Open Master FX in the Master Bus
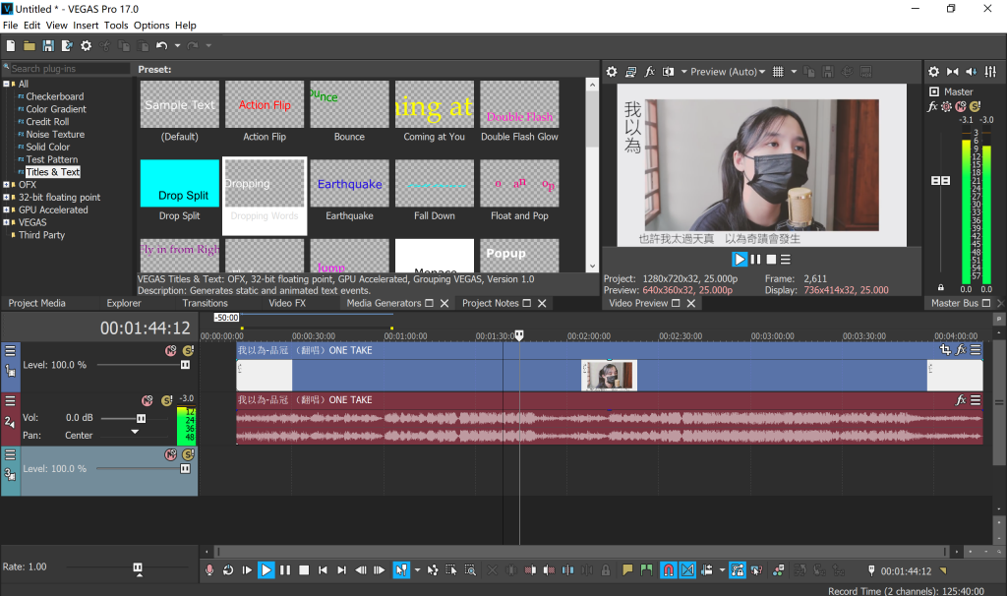This screenshot has height=596, width=1007. (x=932, y=106)
